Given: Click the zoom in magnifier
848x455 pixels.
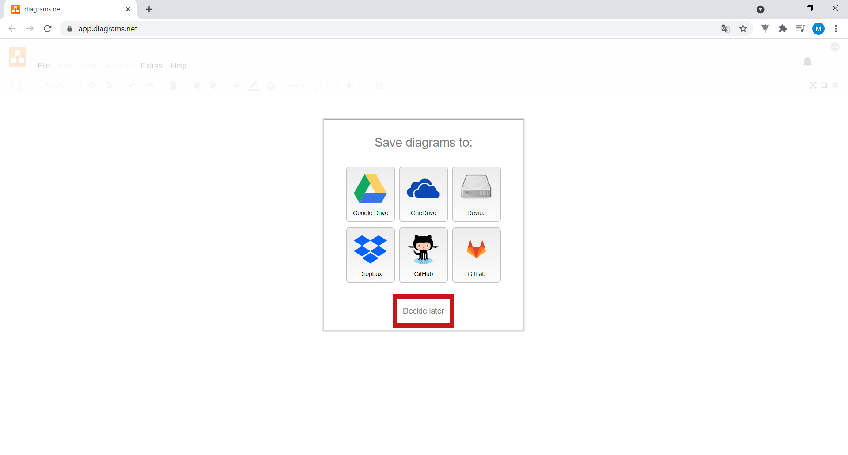Looking at the screenshot, I should pos(92,86).
